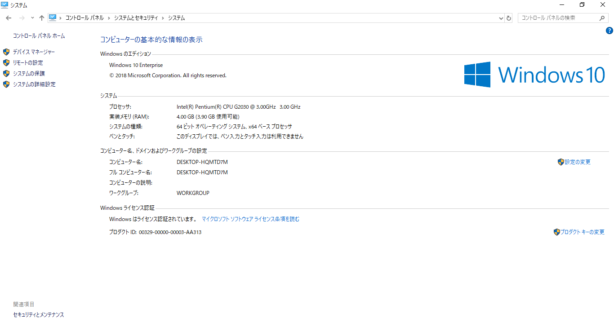Open address bar history dropdown
The height and width of the screenshot is (327, 614).
501,18
